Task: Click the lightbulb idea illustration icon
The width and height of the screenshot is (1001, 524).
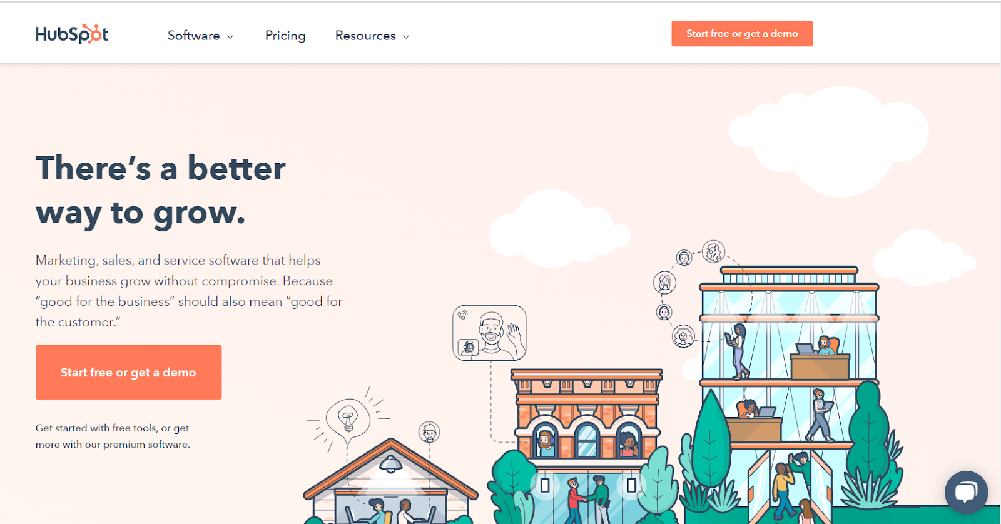Action: pos(348,418)
